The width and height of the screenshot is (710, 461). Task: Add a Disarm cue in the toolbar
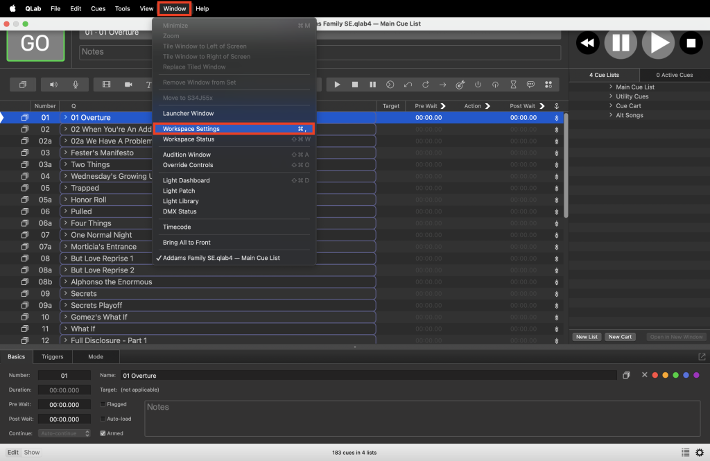click(495, 85)
